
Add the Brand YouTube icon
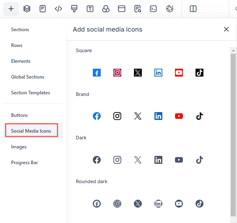(x=179, y=116)
